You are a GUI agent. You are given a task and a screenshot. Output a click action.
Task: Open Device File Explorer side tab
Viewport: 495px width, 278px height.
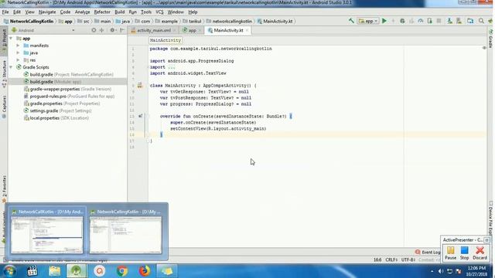491,219
